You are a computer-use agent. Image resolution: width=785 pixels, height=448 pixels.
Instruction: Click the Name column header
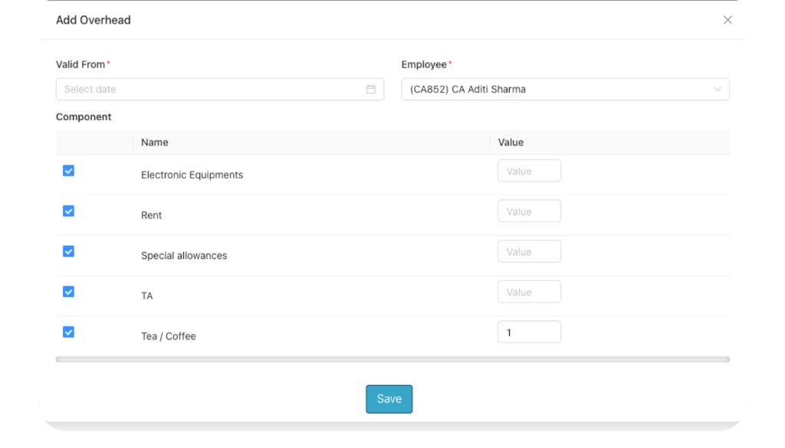point(154,142)
